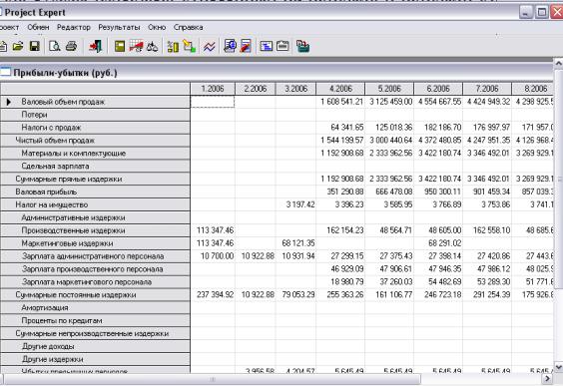Click the cell with value 351 290.88
Viewport: 563px width, 386px height.
tap(340, 192)
